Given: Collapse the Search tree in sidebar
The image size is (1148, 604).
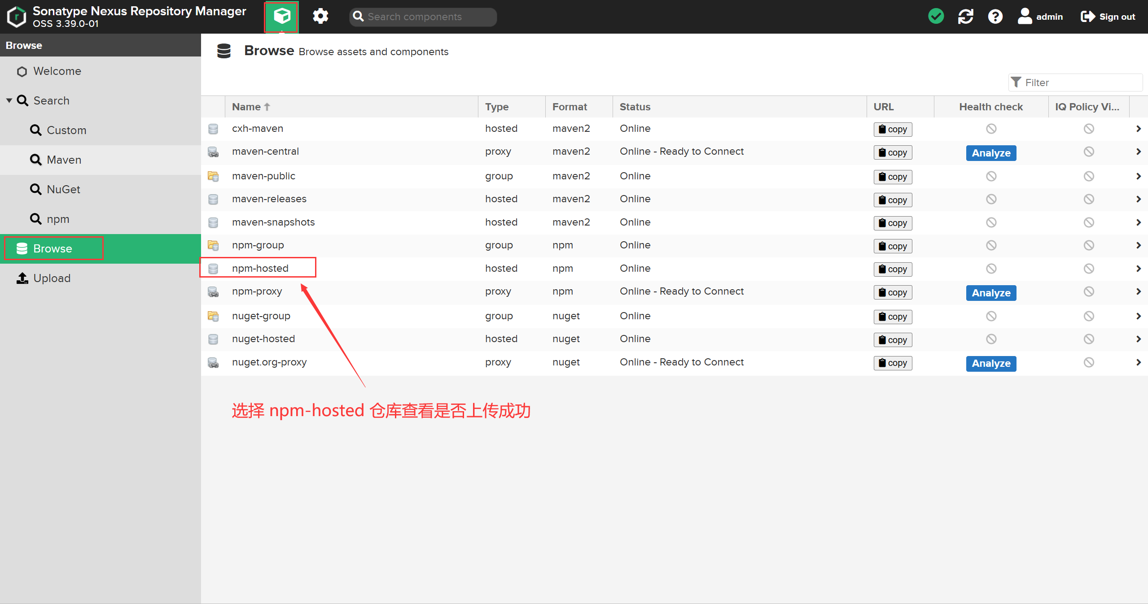Looking at the screenshot, I should (x=9, y=101).
